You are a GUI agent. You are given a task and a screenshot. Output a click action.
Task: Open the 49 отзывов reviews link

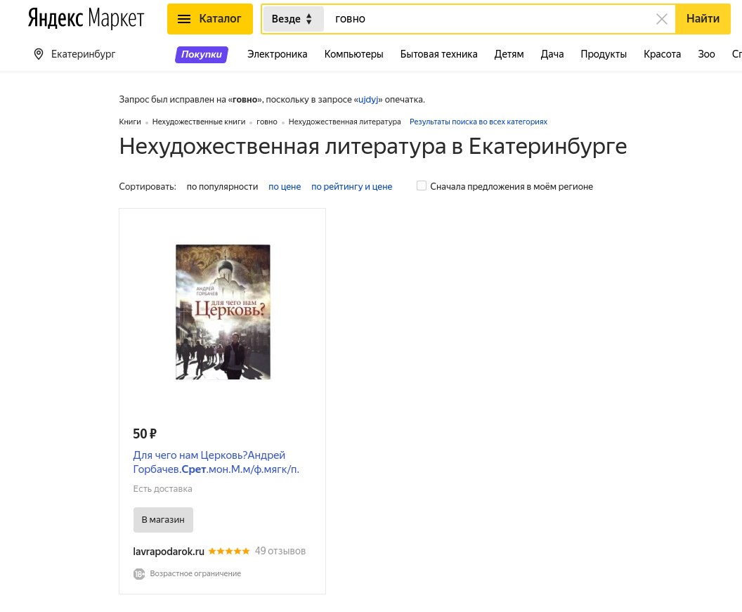(280, 551)
